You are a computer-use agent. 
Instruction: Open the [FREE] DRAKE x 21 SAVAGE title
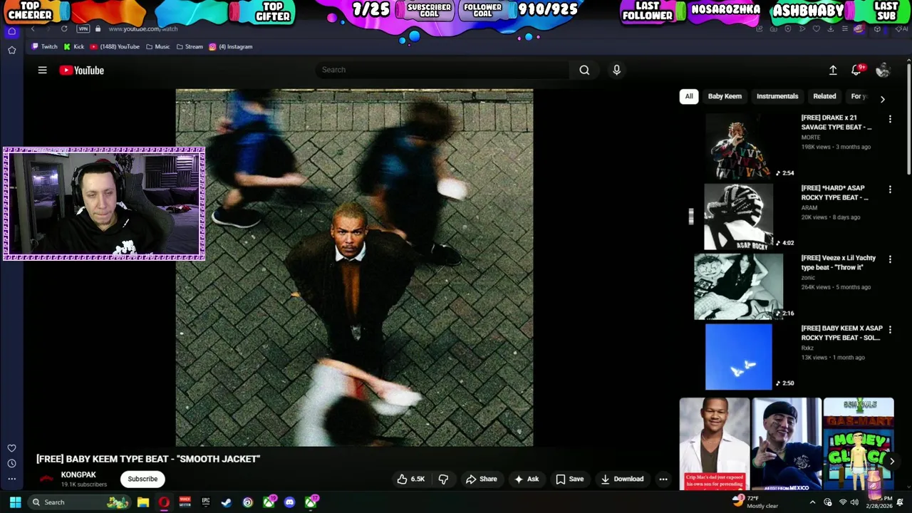click(836, 122)
